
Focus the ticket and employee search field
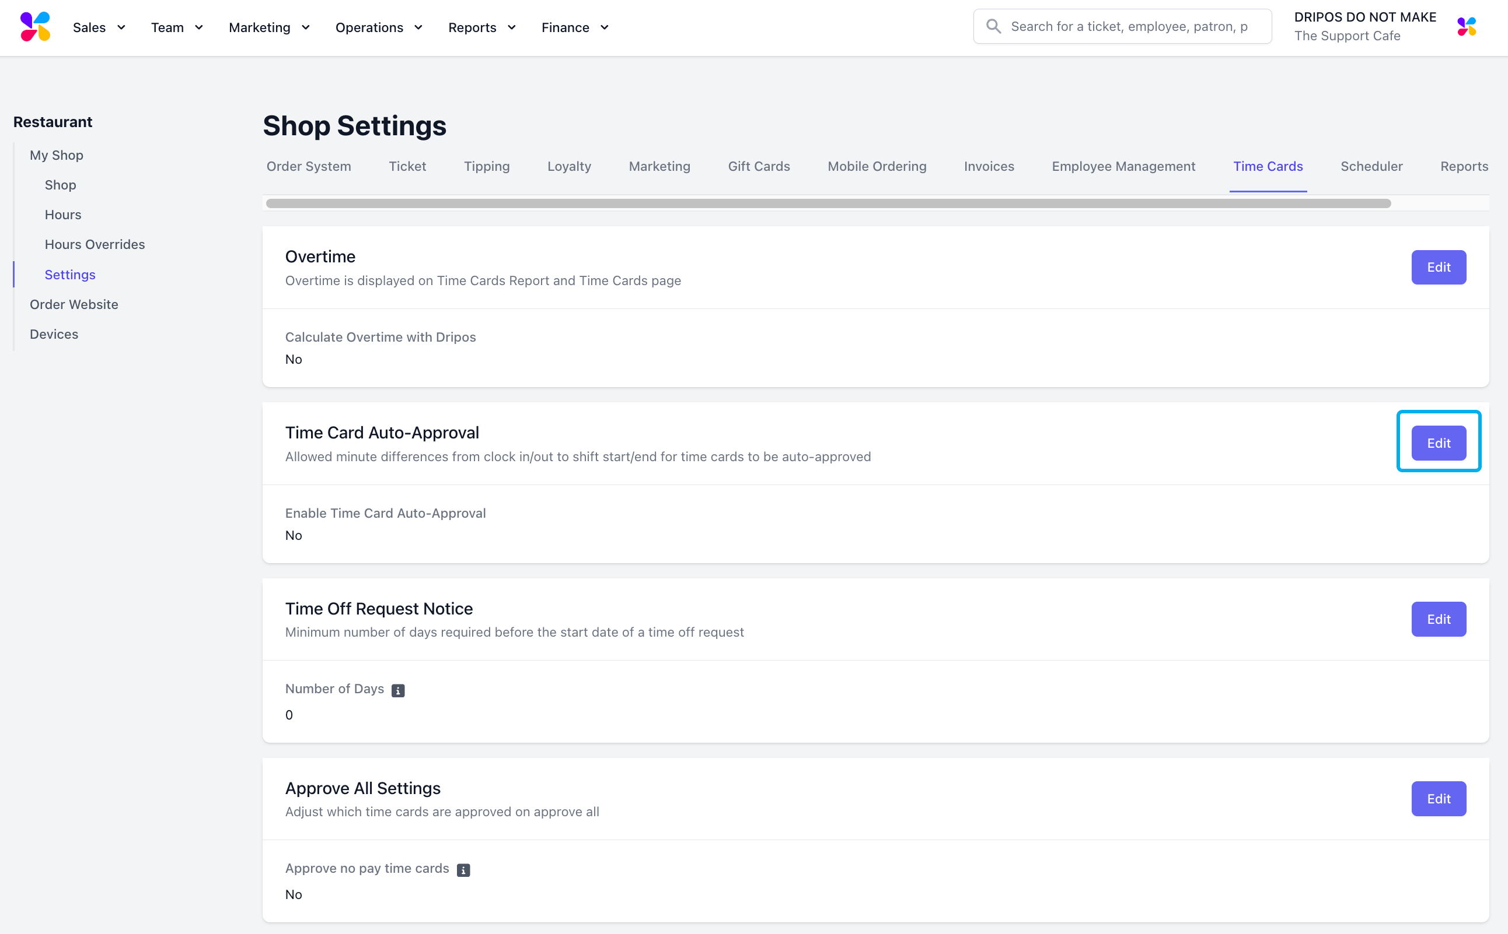pos(1132,27)
